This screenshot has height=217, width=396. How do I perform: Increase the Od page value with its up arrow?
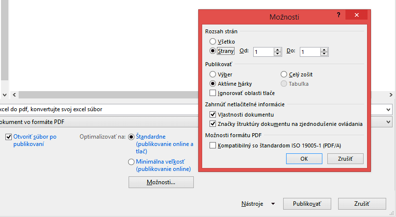(x=277, y=49)
